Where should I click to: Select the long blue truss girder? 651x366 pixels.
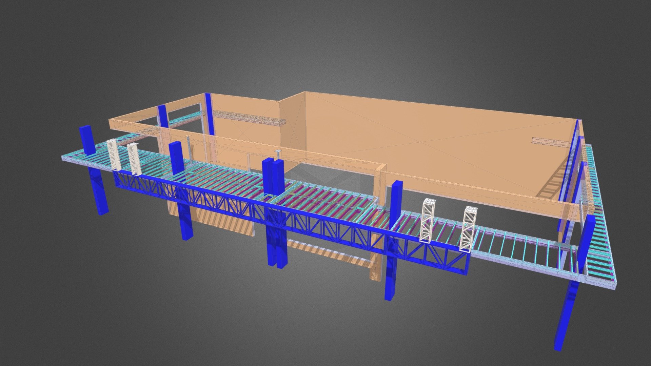(292, 223)
